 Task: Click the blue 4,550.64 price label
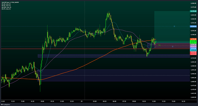[193, 26]
